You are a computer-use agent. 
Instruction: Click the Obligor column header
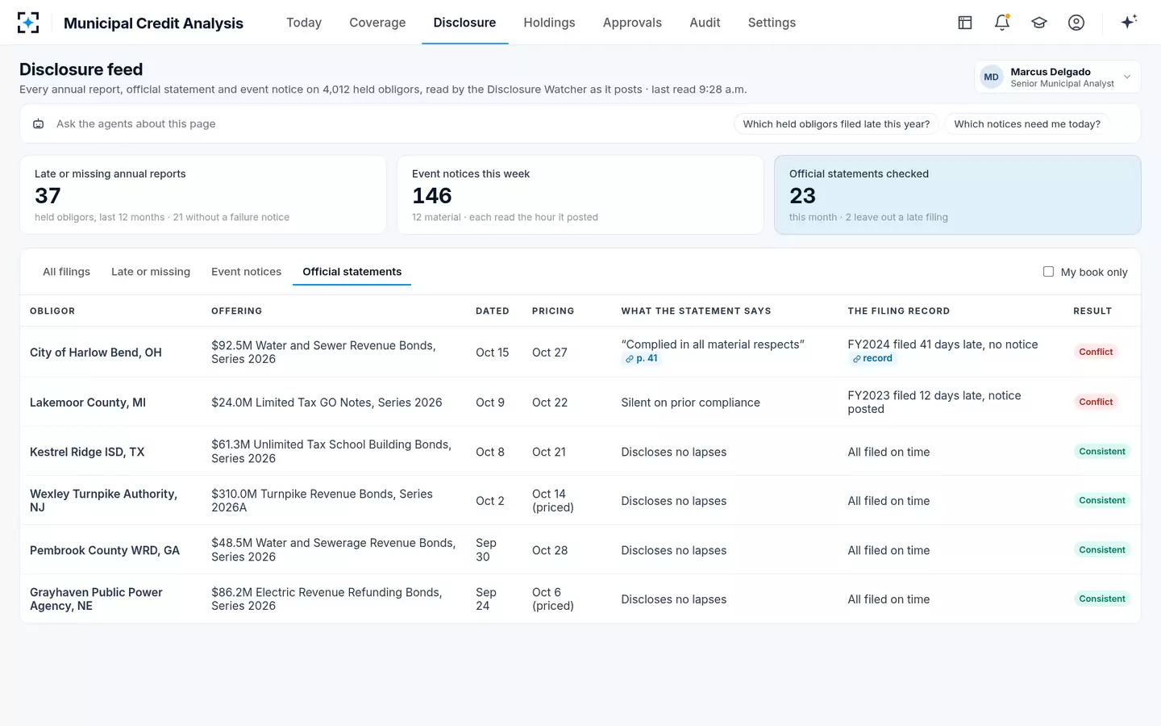(x=52, y=311)
